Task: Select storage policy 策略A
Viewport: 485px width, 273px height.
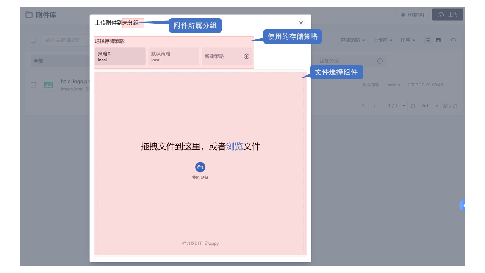Action: click(x=120, y=56)
